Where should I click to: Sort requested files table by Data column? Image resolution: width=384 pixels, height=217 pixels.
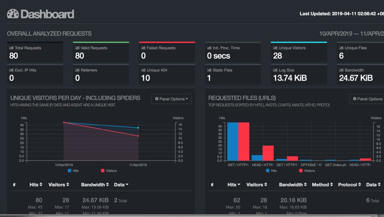[373, 184]
